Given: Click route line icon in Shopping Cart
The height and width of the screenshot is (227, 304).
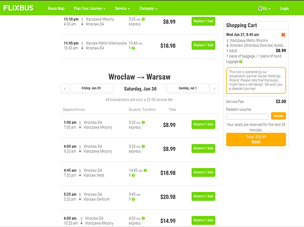Looking at the screenshot, I should point(227,43).
